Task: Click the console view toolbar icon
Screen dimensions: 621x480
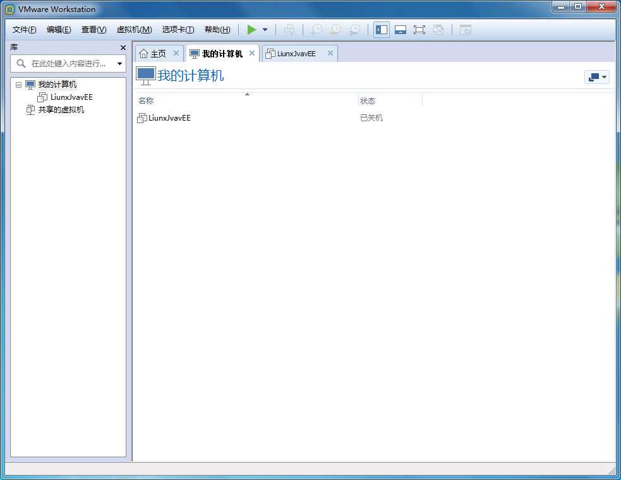Action: tap(466, 30)
